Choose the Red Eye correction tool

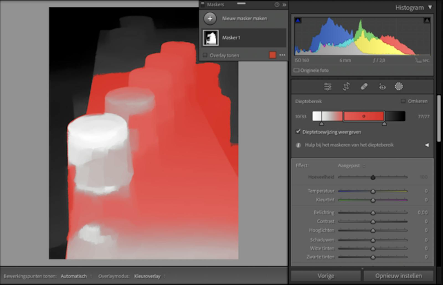(382, 87)
